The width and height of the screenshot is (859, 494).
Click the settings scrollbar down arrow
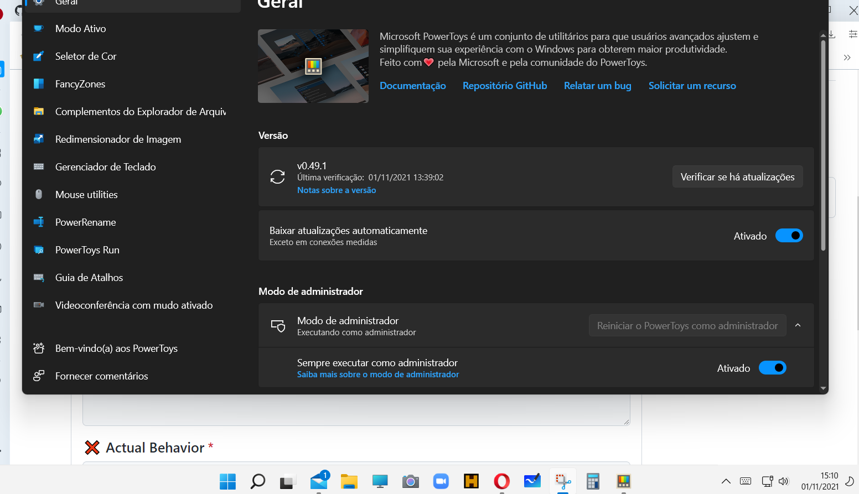coord(824,388)
